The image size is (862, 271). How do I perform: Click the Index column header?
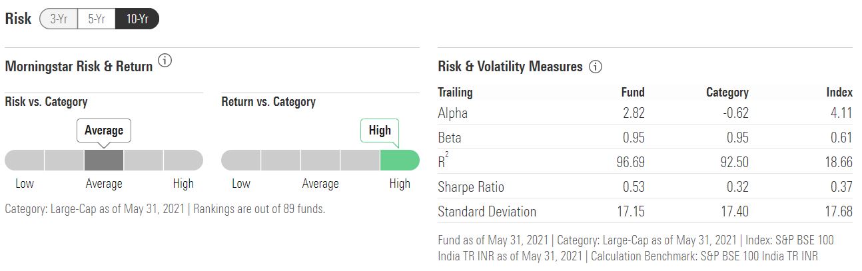(x=839, y=93)
